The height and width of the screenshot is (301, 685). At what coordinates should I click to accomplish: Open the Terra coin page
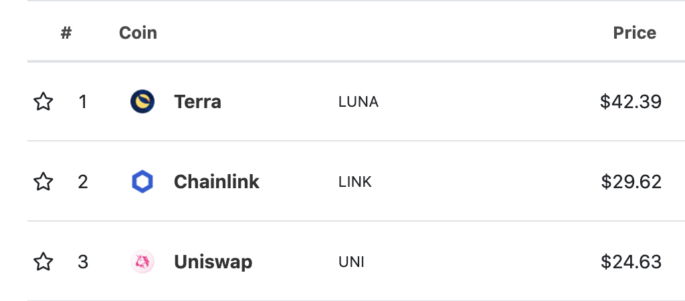197,102
